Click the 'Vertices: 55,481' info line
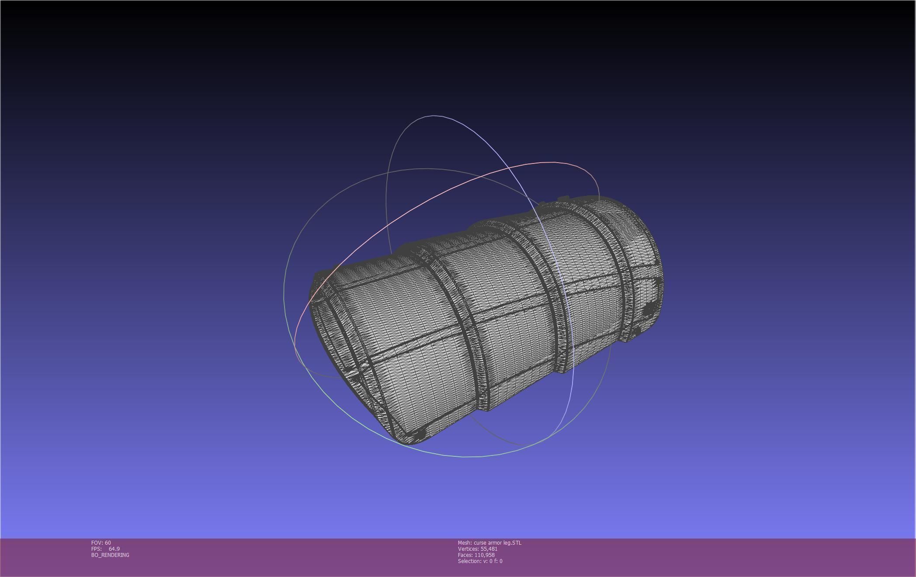916x577 pixels. [478, 549]
